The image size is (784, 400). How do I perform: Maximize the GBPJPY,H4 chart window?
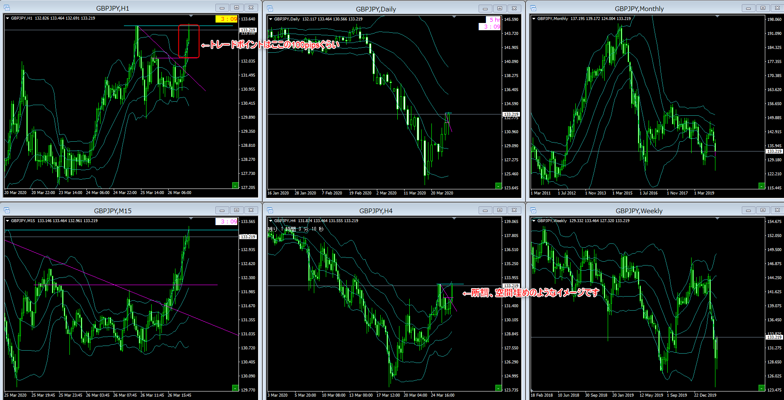(x=500, y=210)
